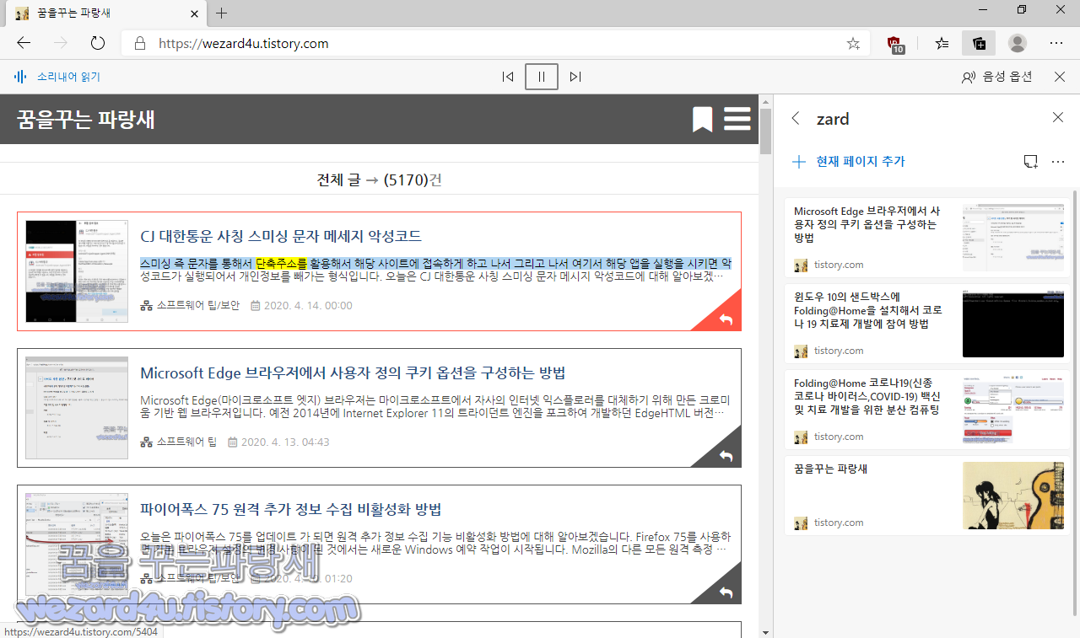The height and width of the screenshot is (638, 1080).
Task: View site lock information icon
Action: pos(140,44)
